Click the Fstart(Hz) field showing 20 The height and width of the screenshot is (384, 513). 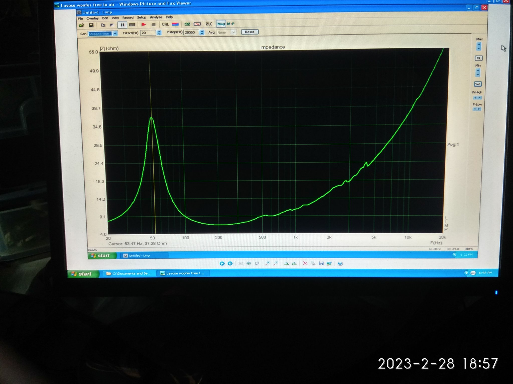pyautogui.click(x=149, y=33)
